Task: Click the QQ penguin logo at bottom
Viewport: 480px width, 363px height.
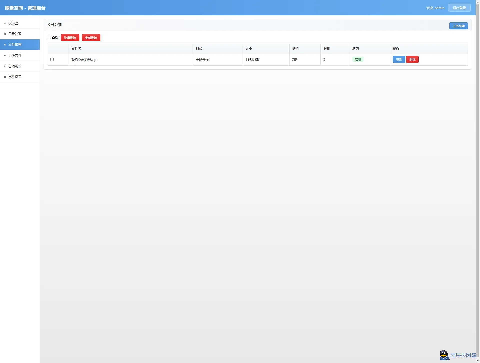Action: pos(444,355)
